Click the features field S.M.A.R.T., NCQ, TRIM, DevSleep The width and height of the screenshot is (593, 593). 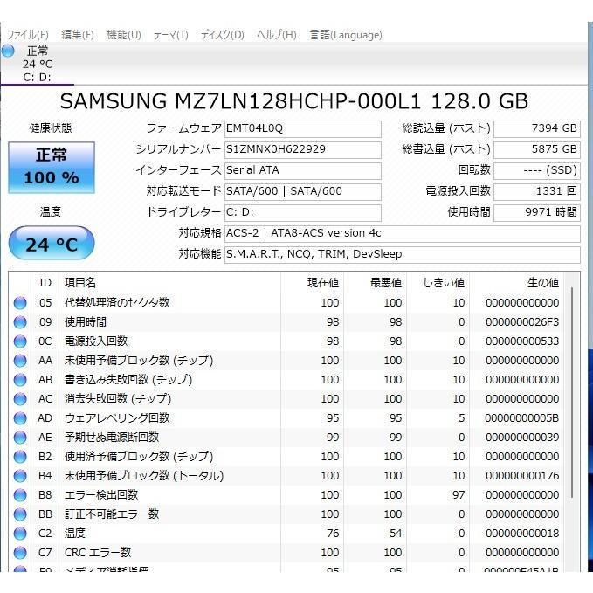click(403, 254)
